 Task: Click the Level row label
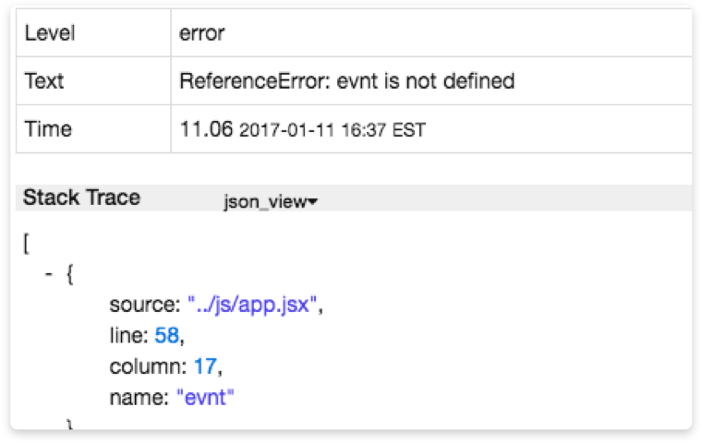(50, 33)
